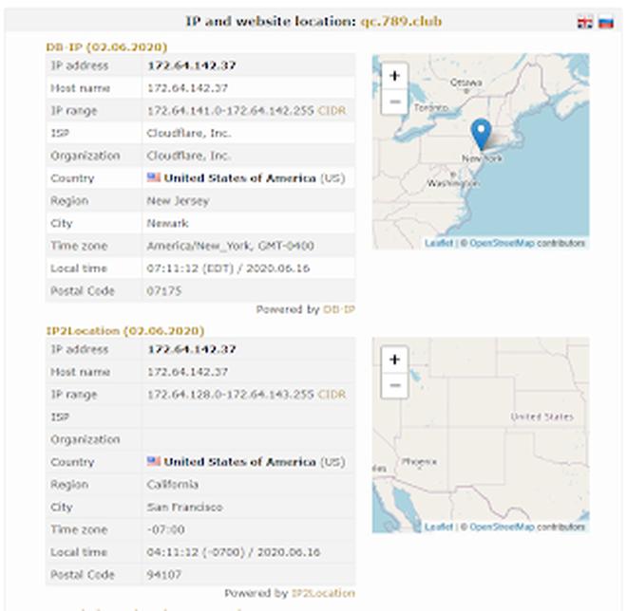
Task: Follow the Powered by DB-IP link
Action: 339,309
